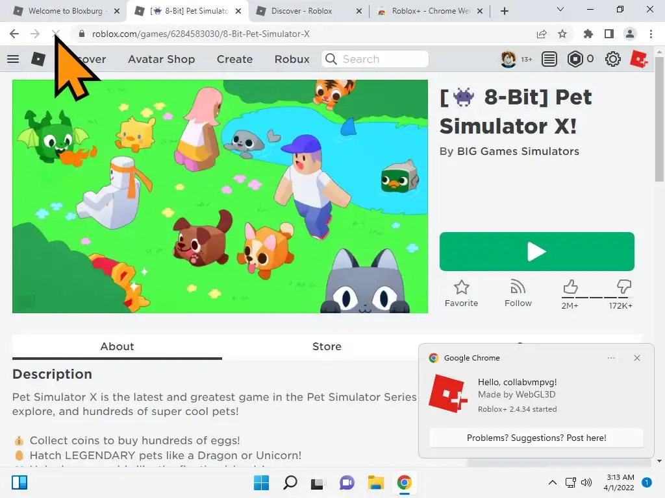
Task: Open the Create menu item
Action: [x=234, y=59]
